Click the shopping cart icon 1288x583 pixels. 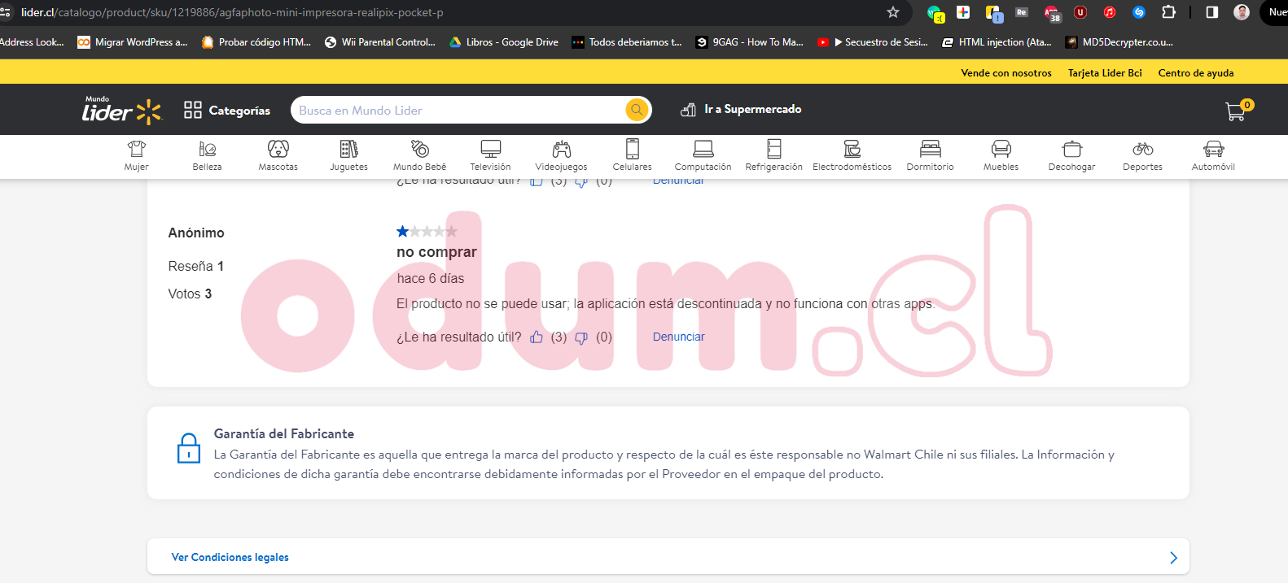coord(1236,111)
